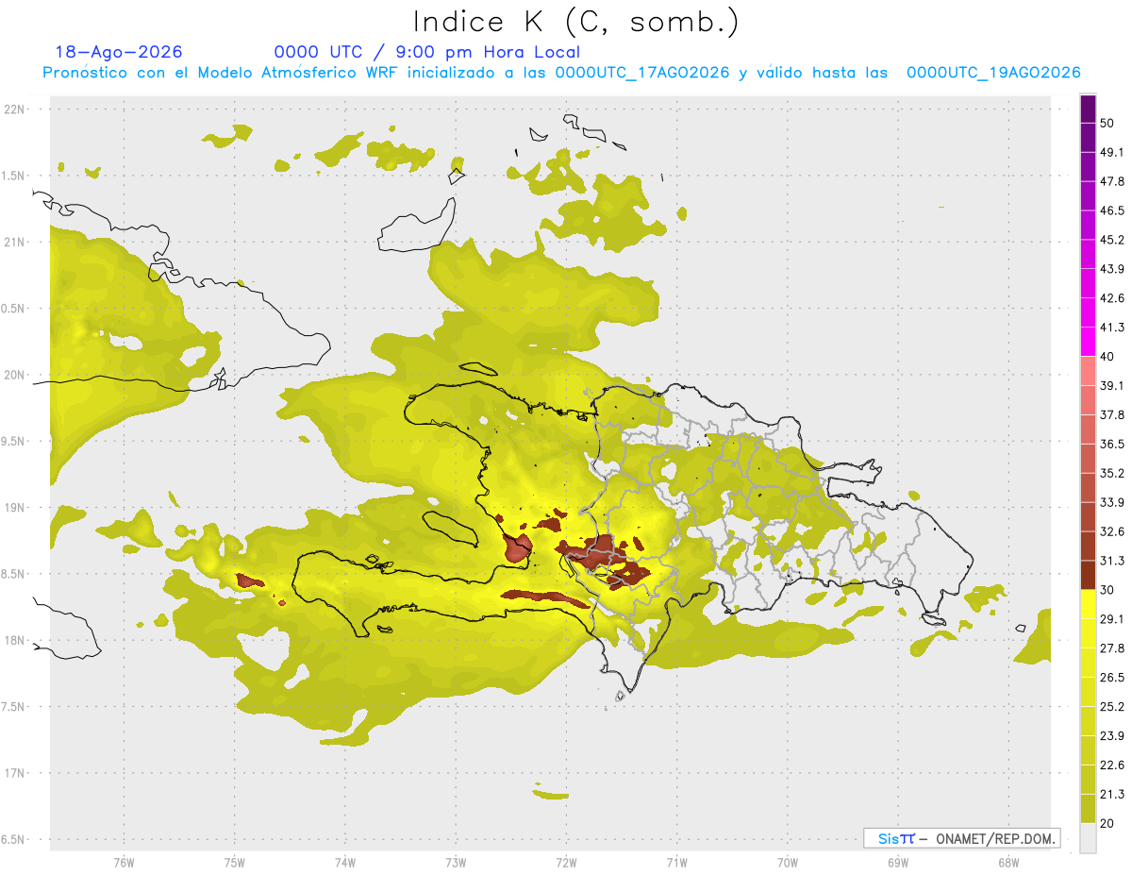Click the dark brown legend swatch between 30 and 31.3
Image resolution: width=1132 pixels, height=875 pixels.
coord(1089,576)
